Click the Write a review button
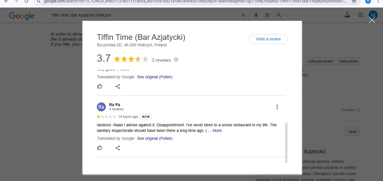The height and width of the screenshot is (181, 383). point(268,39)
